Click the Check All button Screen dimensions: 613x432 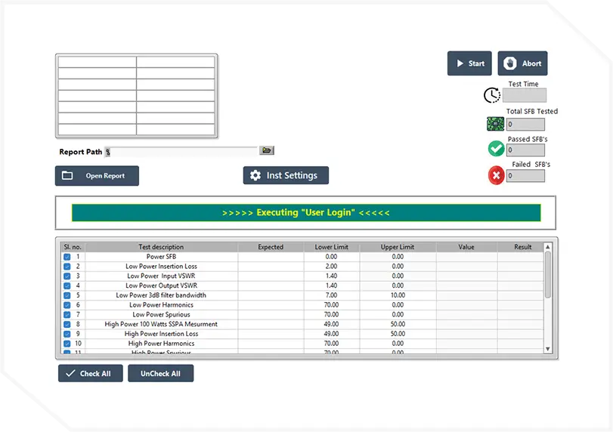90,374
